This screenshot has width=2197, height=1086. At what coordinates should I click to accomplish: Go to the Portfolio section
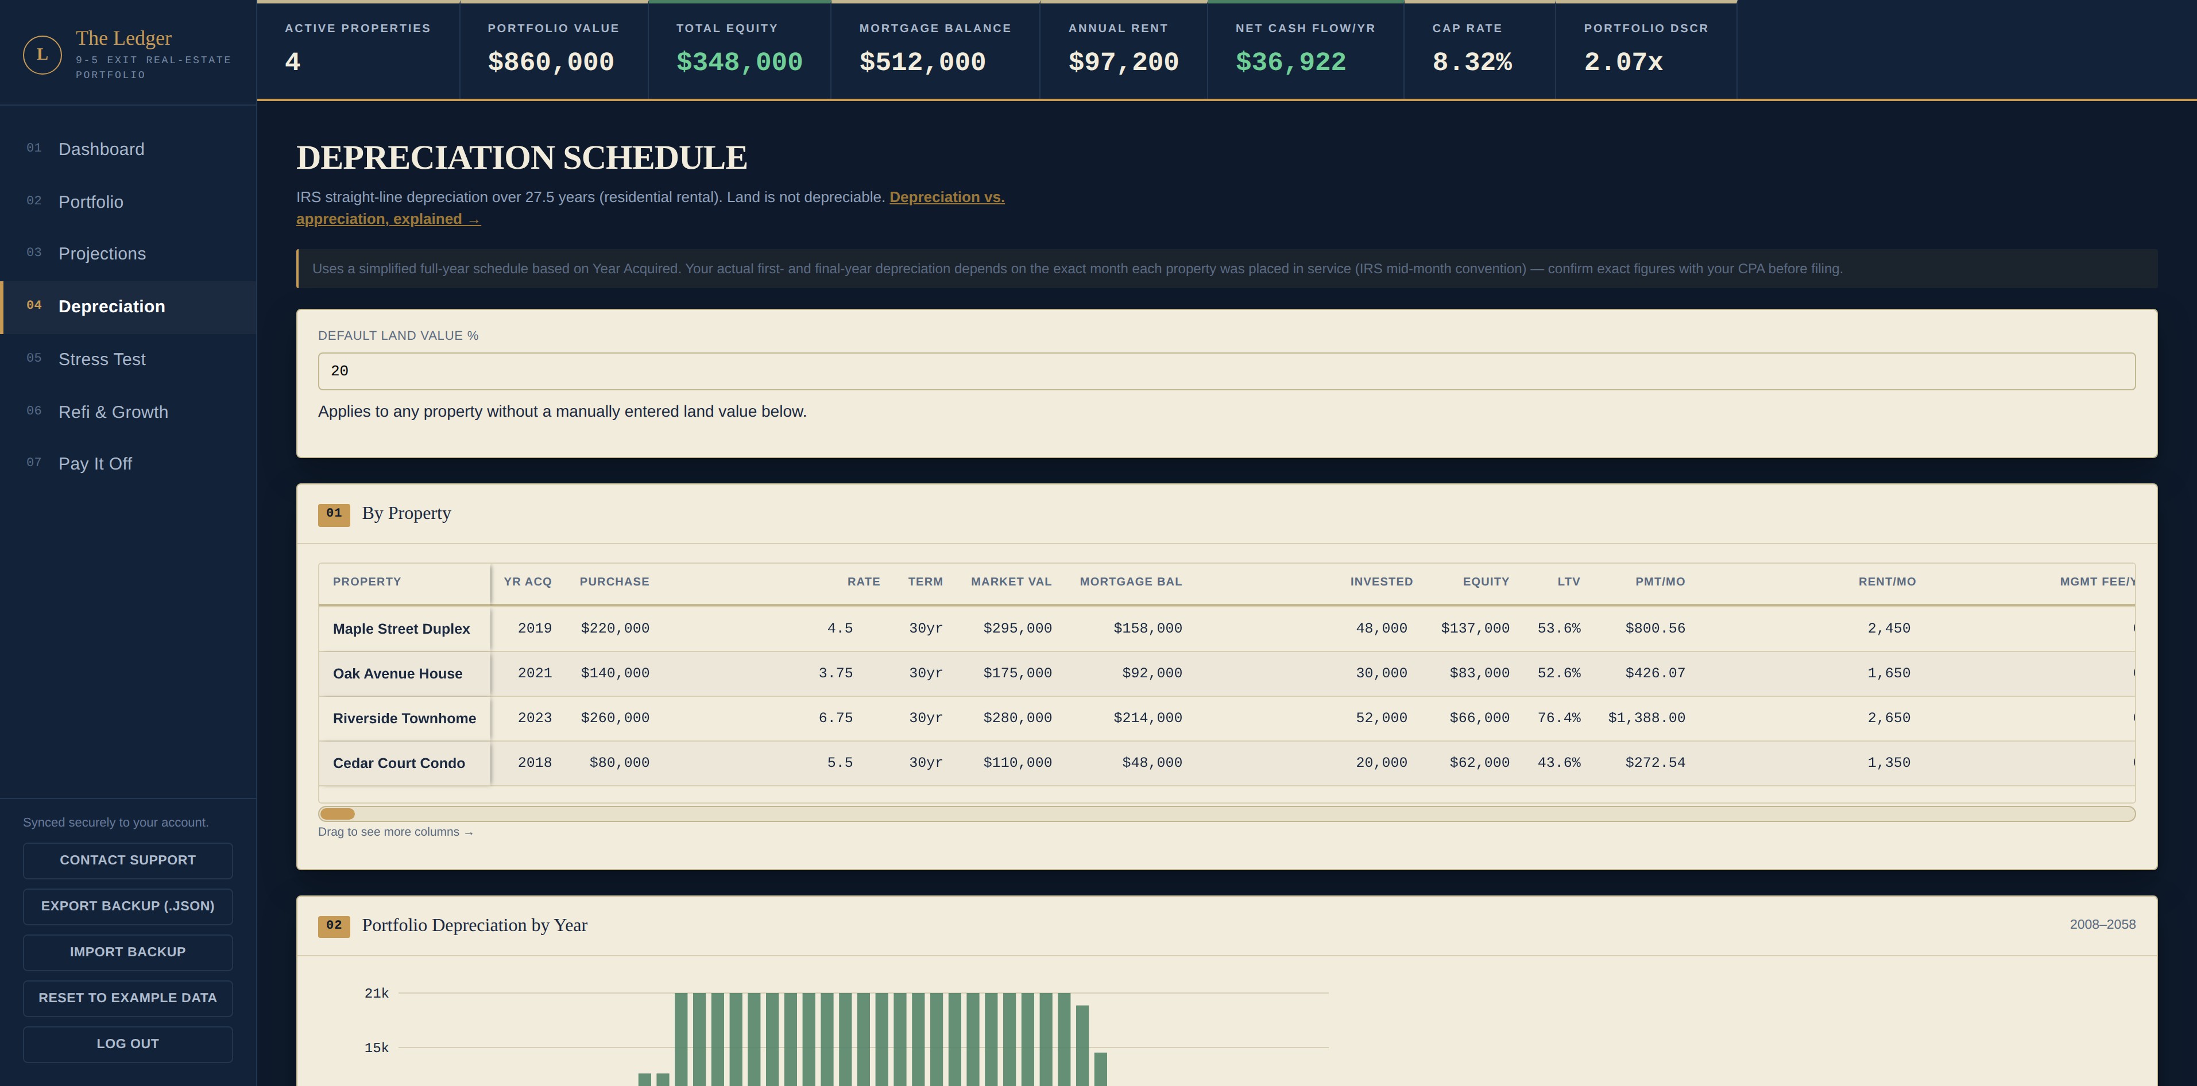point(128,202)
